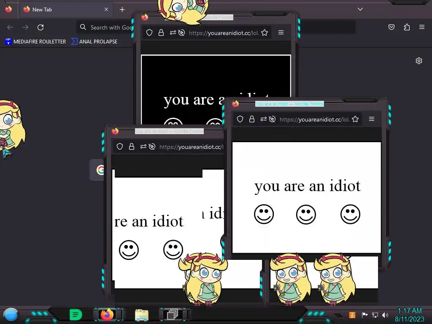The image size is (432, 324).
Task: Open Save to Pocket in main toolbar
Action: coord(391,27)
